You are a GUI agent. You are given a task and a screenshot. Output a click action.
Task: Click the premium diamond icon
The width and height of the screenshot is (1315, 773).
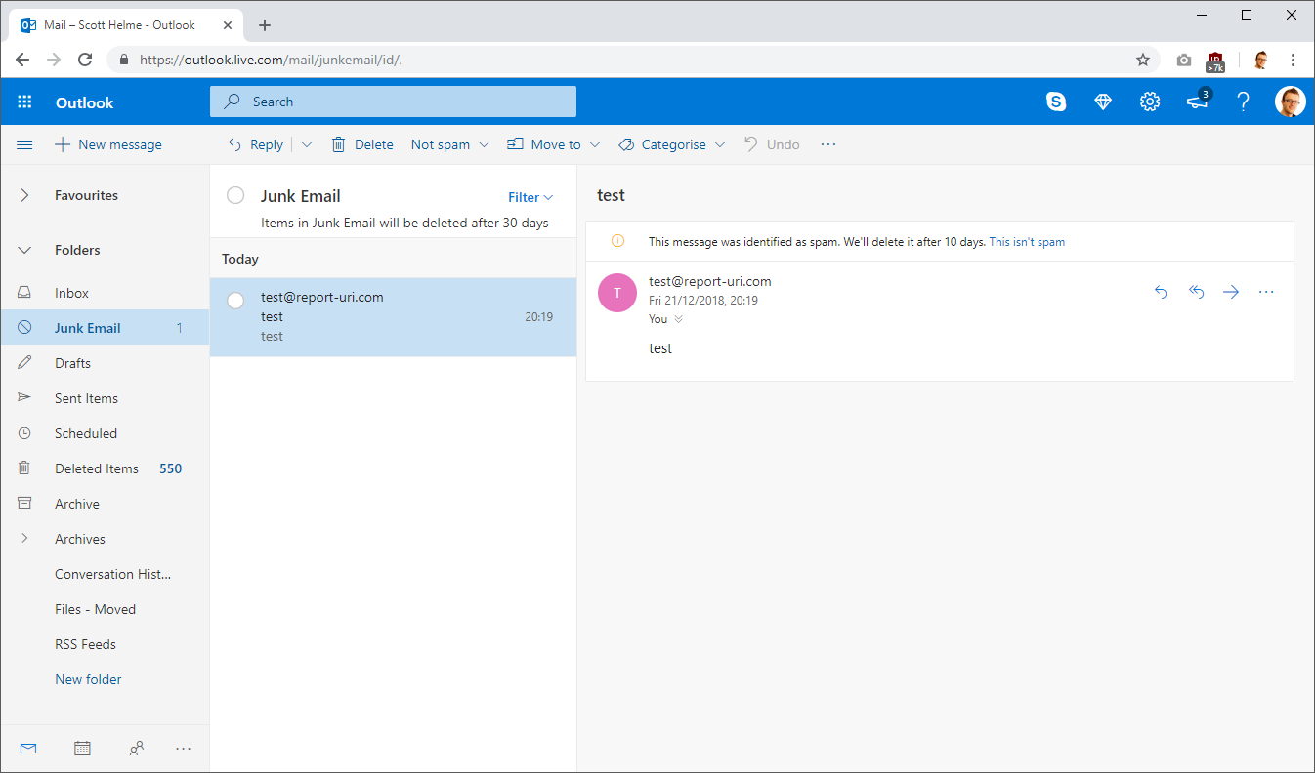[1103, 102]
